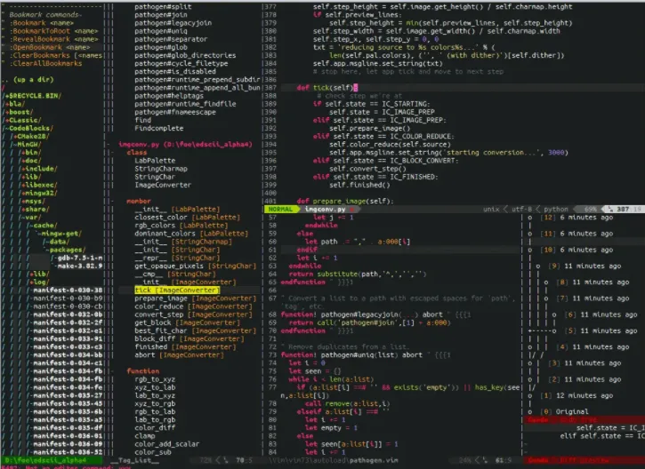Jump to closest_color [LabPalette] tag
The height and width of the screenshot is (469, 645).
tap(187, 218)
